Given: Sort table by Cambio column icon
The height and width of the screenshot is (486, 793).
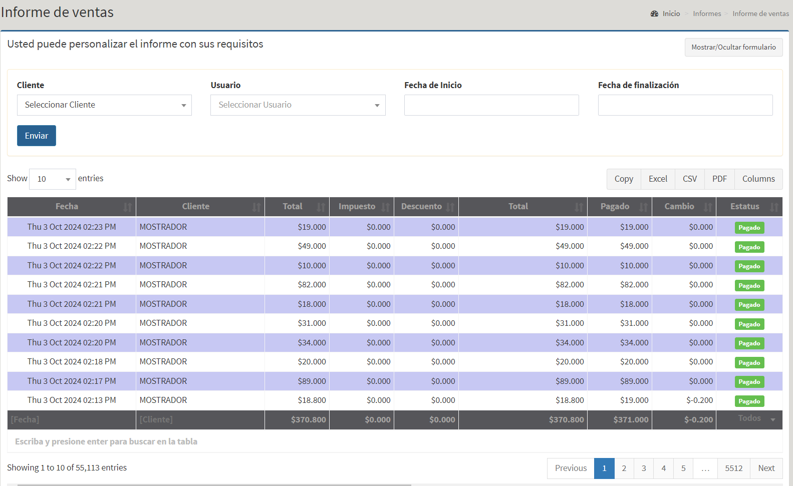Looking at the screenshot, I should pos(708,207).
